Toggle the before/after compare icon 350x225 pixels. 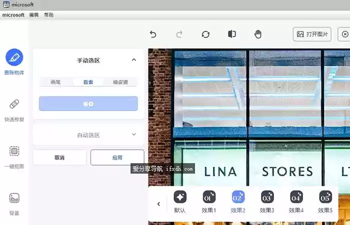pos(232,34)
